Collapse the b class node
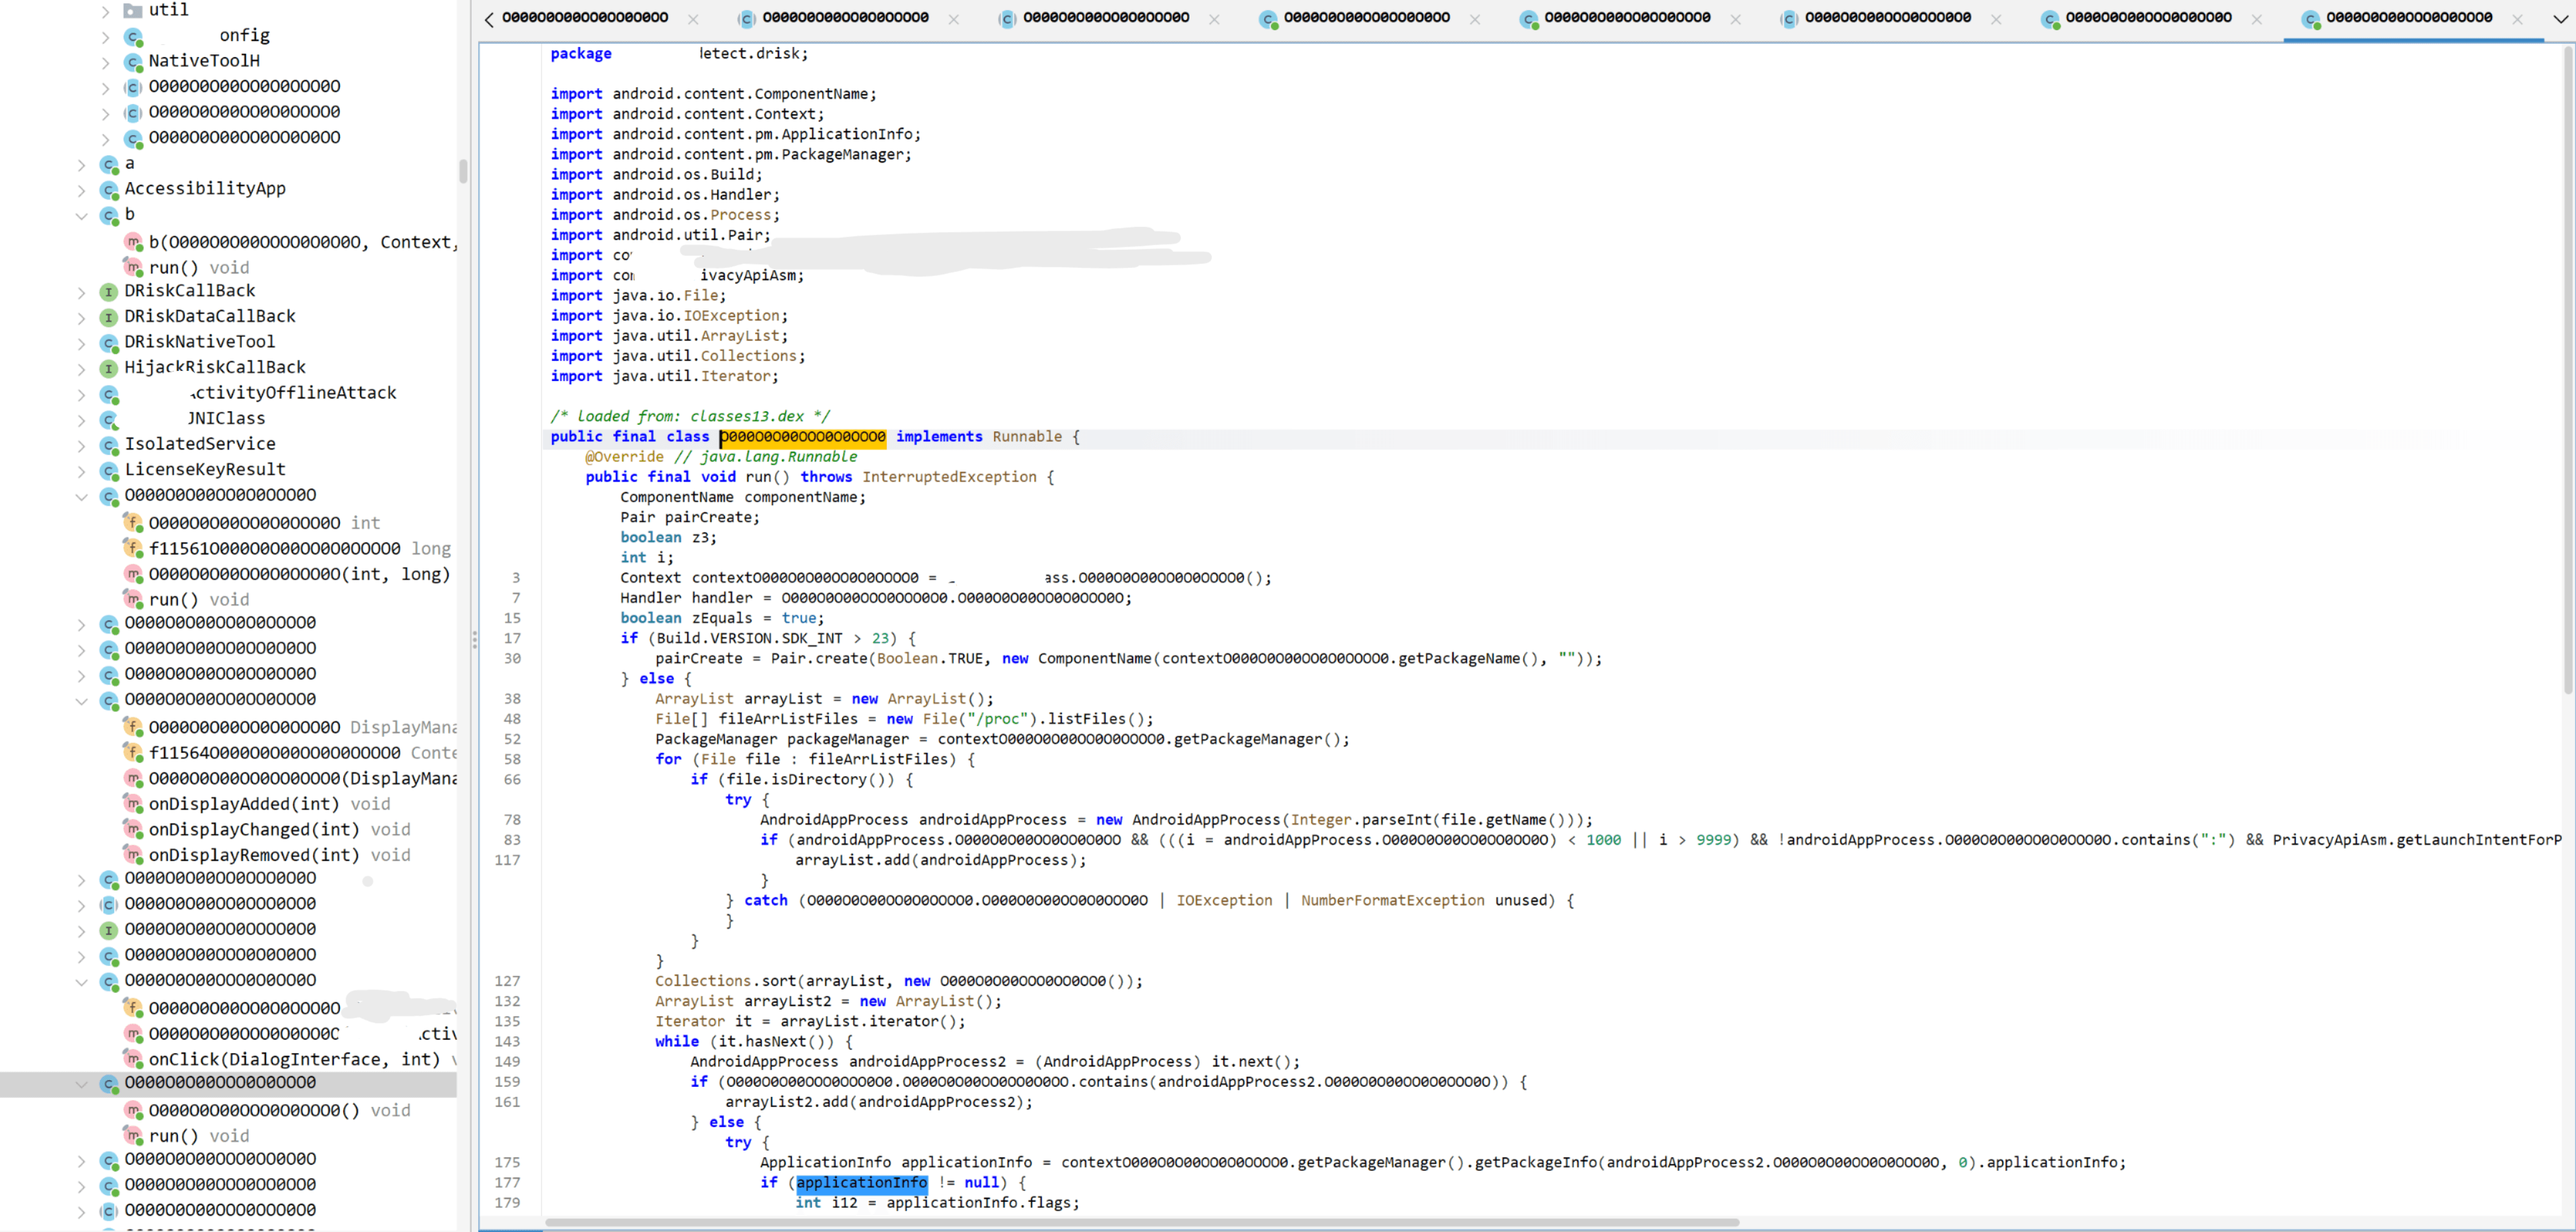Screen dimensions: 2576x1232 click(x=82, y=215)
